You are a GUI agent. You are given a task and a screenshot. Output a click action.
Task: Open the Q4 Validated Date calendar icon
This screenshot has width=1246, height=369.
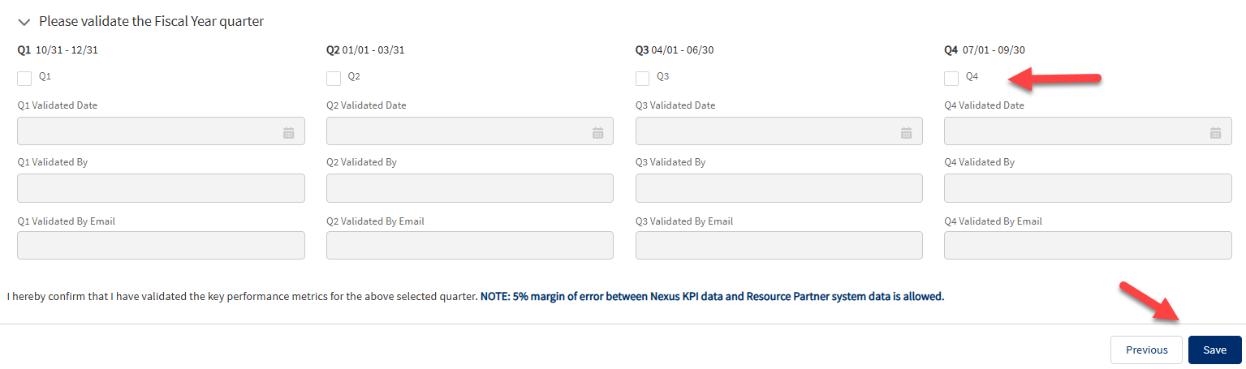click(1215, 132)
